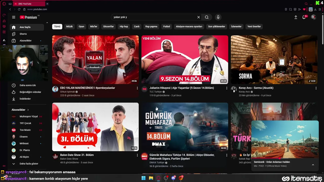Open a new browser tab

[x=47, y=4]
